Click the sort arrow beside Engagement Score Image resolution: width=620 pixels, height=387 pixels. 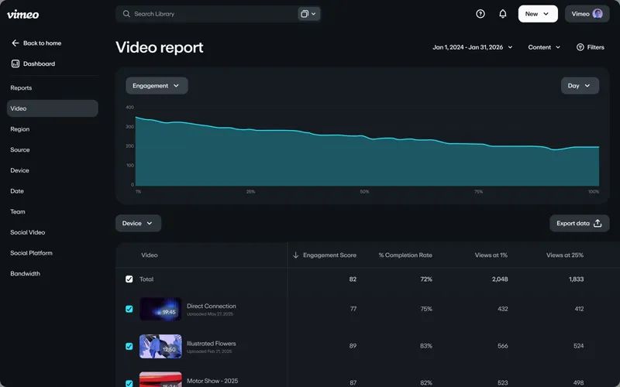point(295,255)
